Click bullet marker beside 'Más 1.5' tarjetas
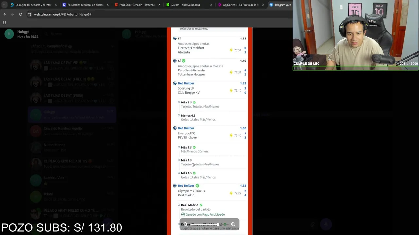This screenshot has height=235, width=419. pos(179,160)
